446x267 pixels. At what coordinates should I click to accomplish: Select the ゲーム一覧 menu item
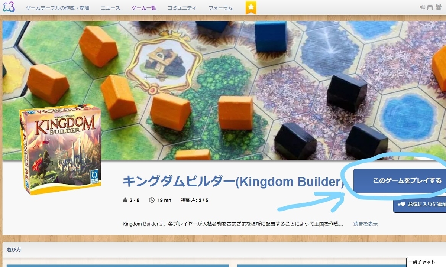(x=144, y=8)
